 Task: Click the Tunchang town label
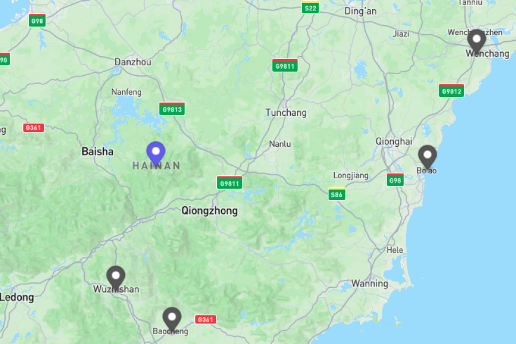(x=286, y=112)
